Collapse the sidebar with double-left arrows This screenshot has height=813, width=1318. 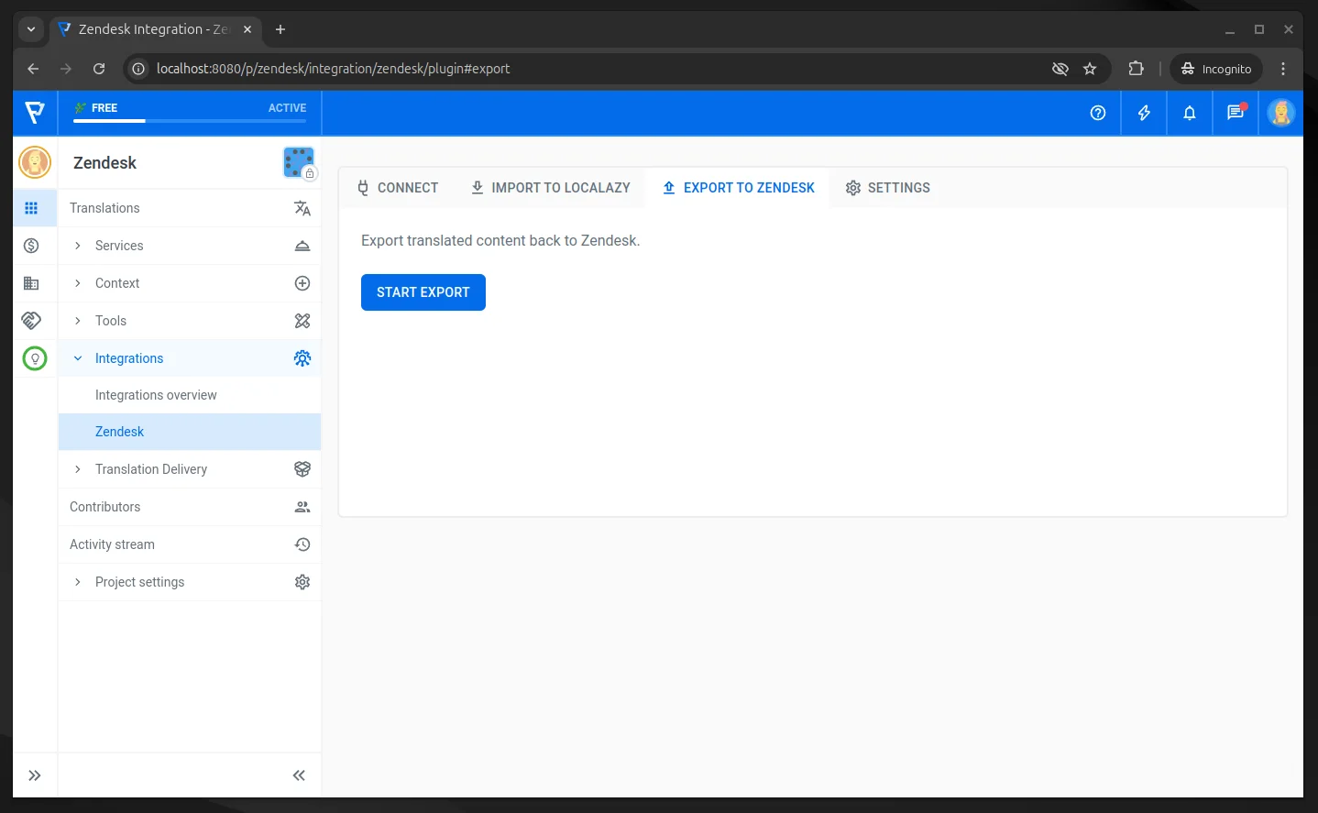point(299,775)
